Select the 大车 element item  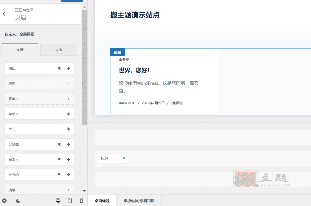(x=39, y=129)
